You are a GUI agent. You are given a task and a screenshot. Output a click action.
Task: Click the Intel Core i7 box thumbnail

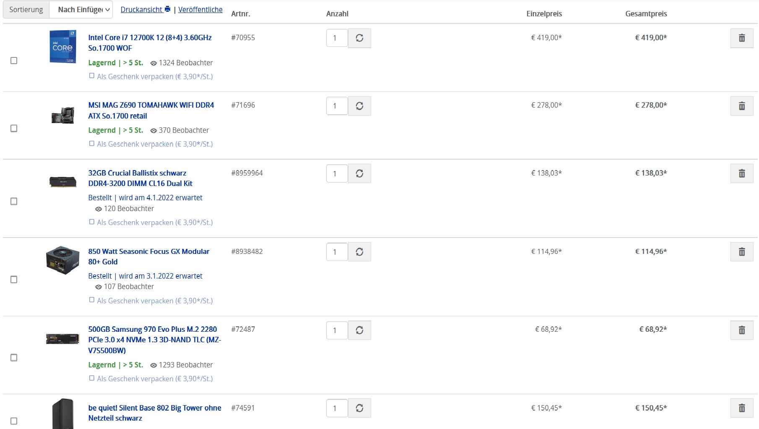pyautogui.click(x=62, y=47)
